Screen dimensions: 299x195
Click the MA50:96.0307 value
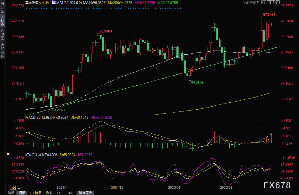(x=94, y=3)
